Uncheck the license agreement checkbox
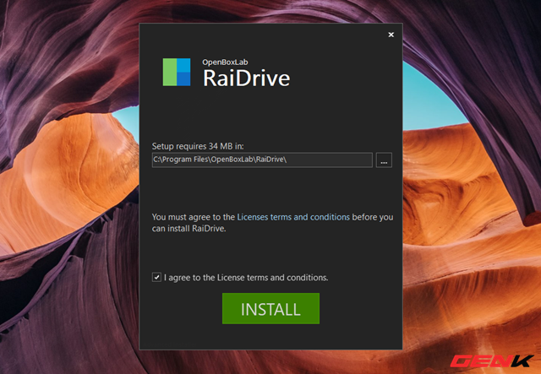Image resolution: width=541 pixels, height=374 pixels. 156,277
